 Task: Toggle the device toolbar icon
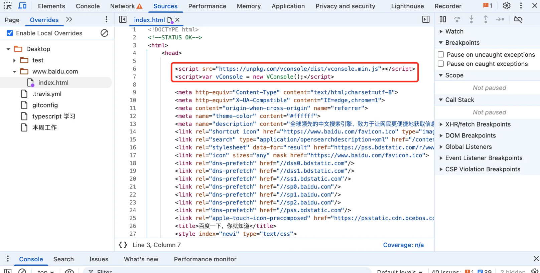tap(22, 6)
